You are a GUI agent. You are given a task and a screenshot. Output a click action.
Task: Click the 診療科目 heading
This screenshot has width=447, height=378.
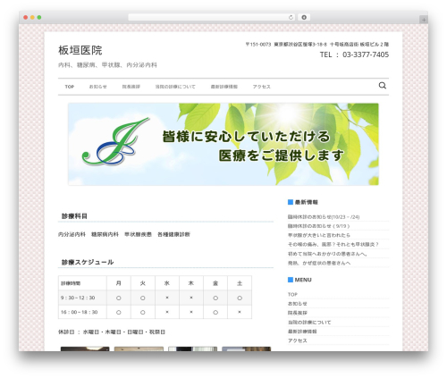pos(74,216)
